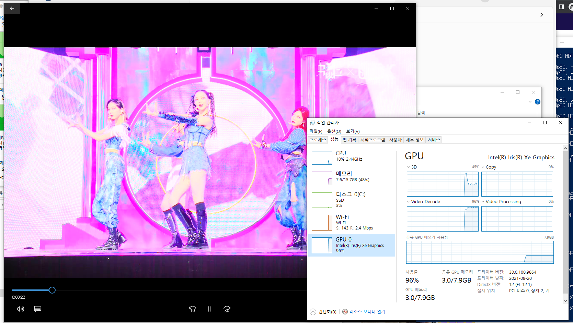Switch to the 프로세스 tab
This screenshot has width=573, height=323.
318,140
